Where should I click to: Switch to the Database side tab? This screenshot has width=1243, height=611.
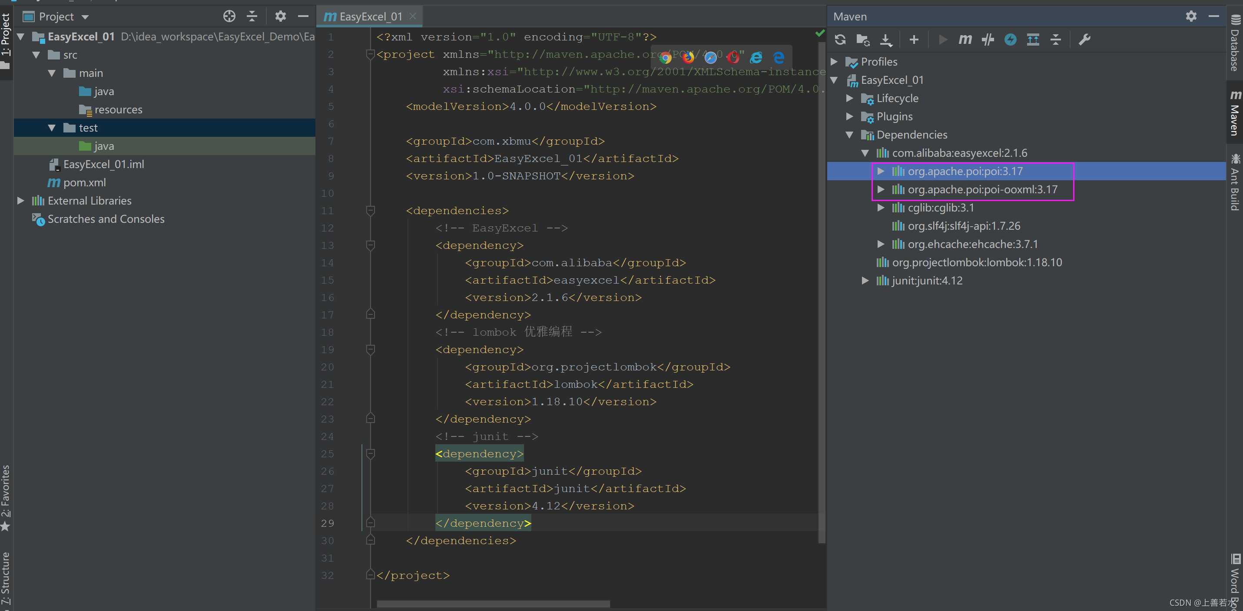coord(1234,43)
